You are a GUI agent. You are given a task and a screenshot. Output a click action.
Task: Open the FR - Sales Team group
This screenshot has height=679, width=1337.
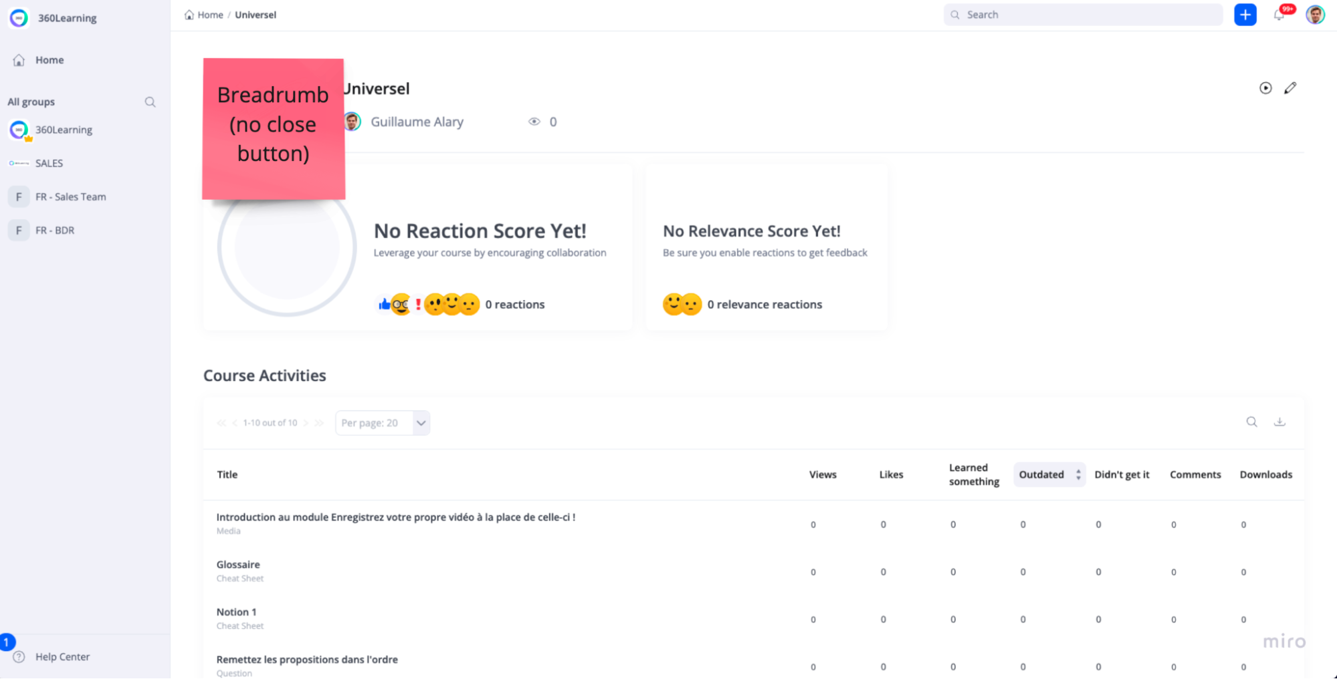pyautogui.click(x=70, y=197)
